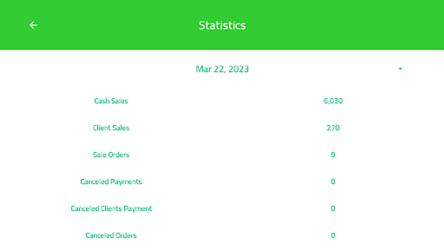Open the date dropdown arrow
The width and height of the screenshot is (444, 250).
[x=400, y=69]
